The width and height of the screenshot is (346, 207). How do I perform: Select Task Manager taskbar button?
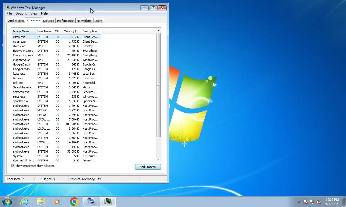108,202
